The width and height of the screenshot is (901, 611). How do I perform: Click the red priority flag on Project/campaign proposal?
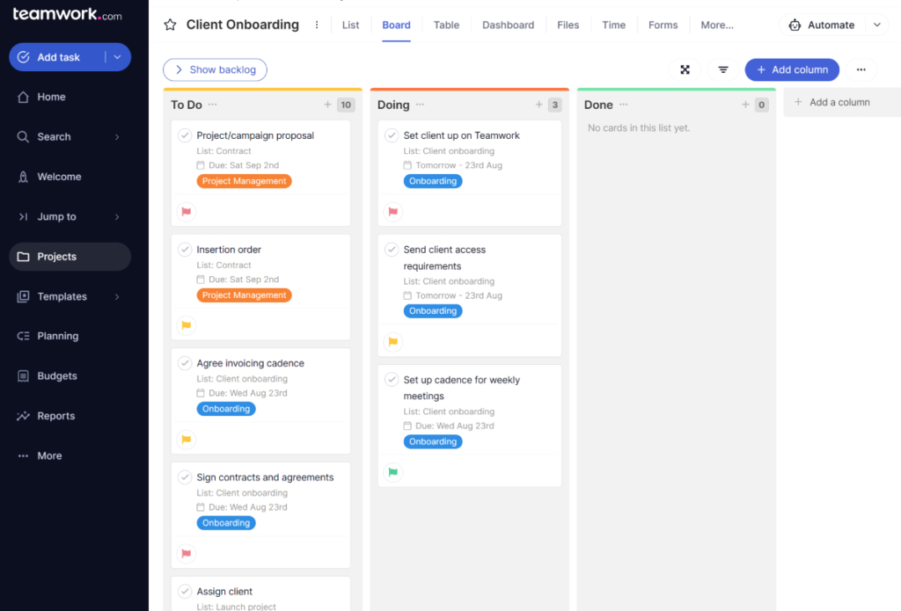coord(187,211)
